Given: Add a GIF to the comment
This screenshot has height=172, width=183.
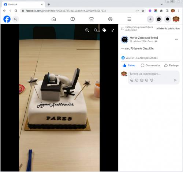Looking at the screenshot, I should point(147,80).
